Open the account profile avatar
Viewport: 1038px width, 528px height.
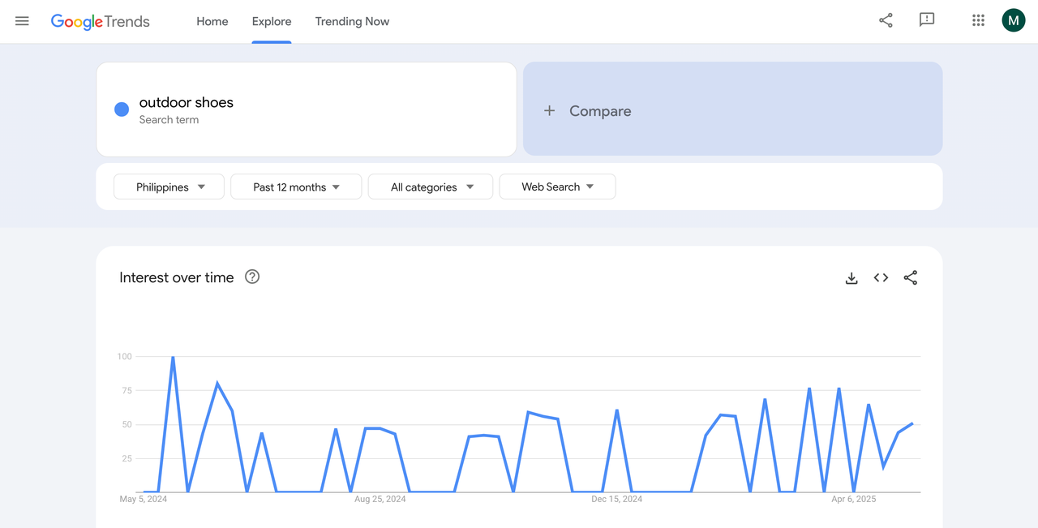1013,19
